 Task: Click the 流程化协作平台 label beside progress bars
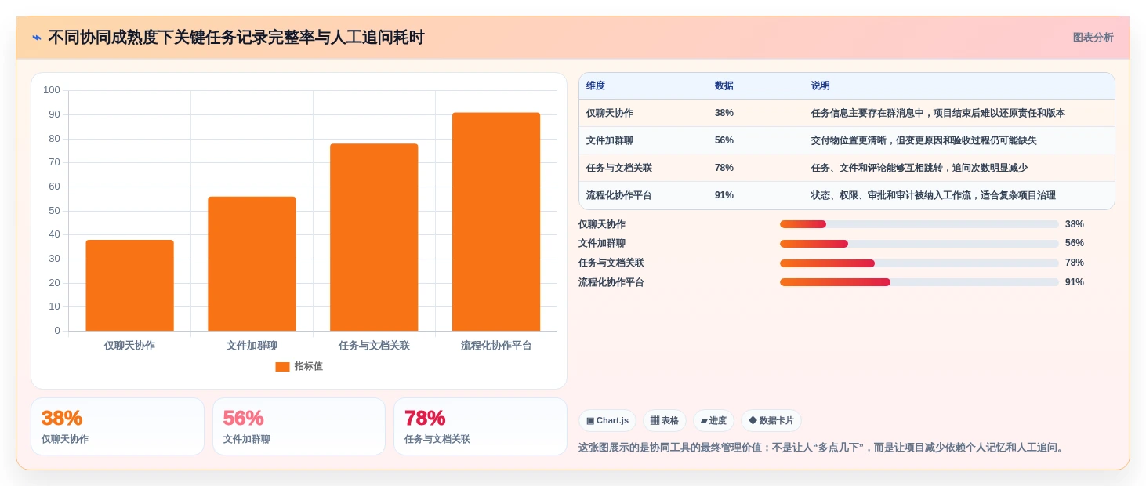tap(611, 282)
